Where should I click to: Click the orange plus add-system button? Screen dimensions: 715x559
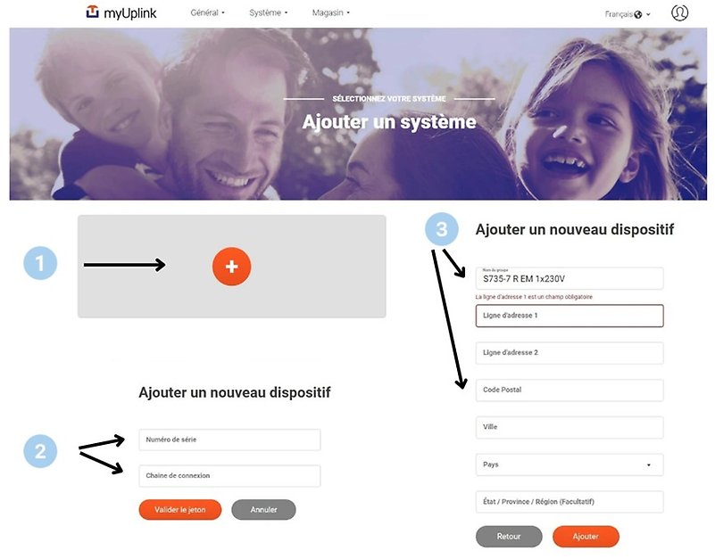232,267
